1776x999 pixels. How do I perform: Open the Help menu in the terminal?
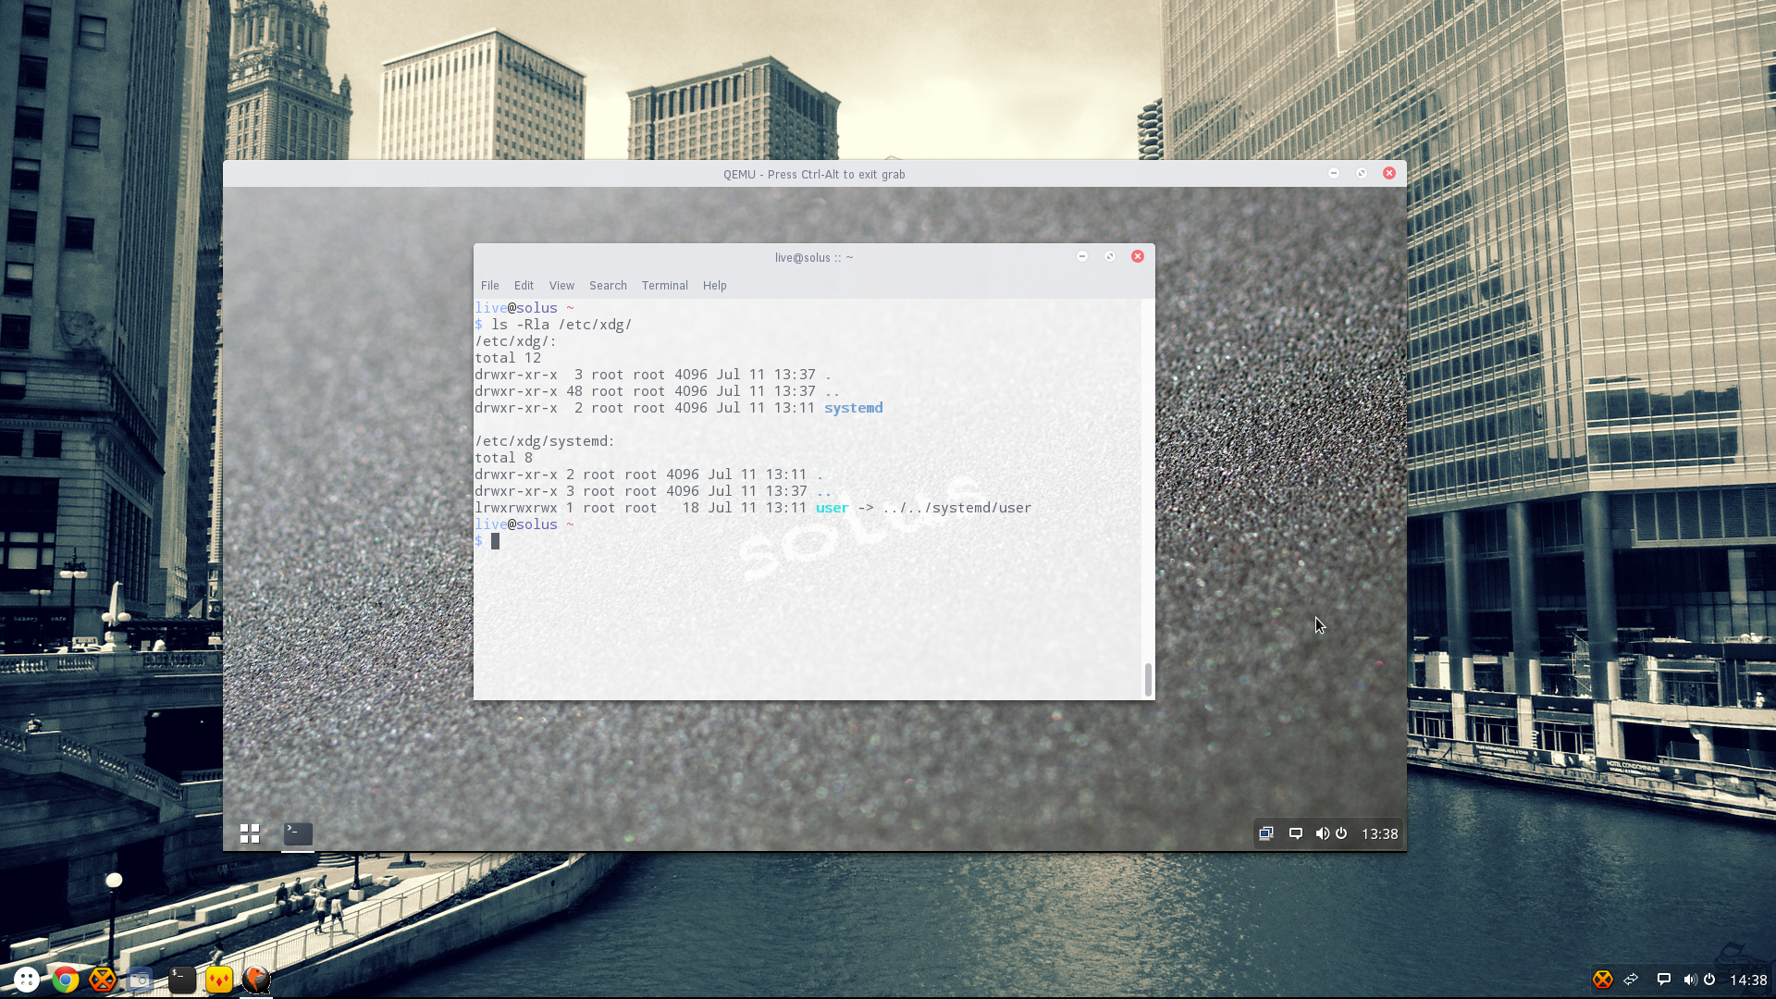click(714, 286)
